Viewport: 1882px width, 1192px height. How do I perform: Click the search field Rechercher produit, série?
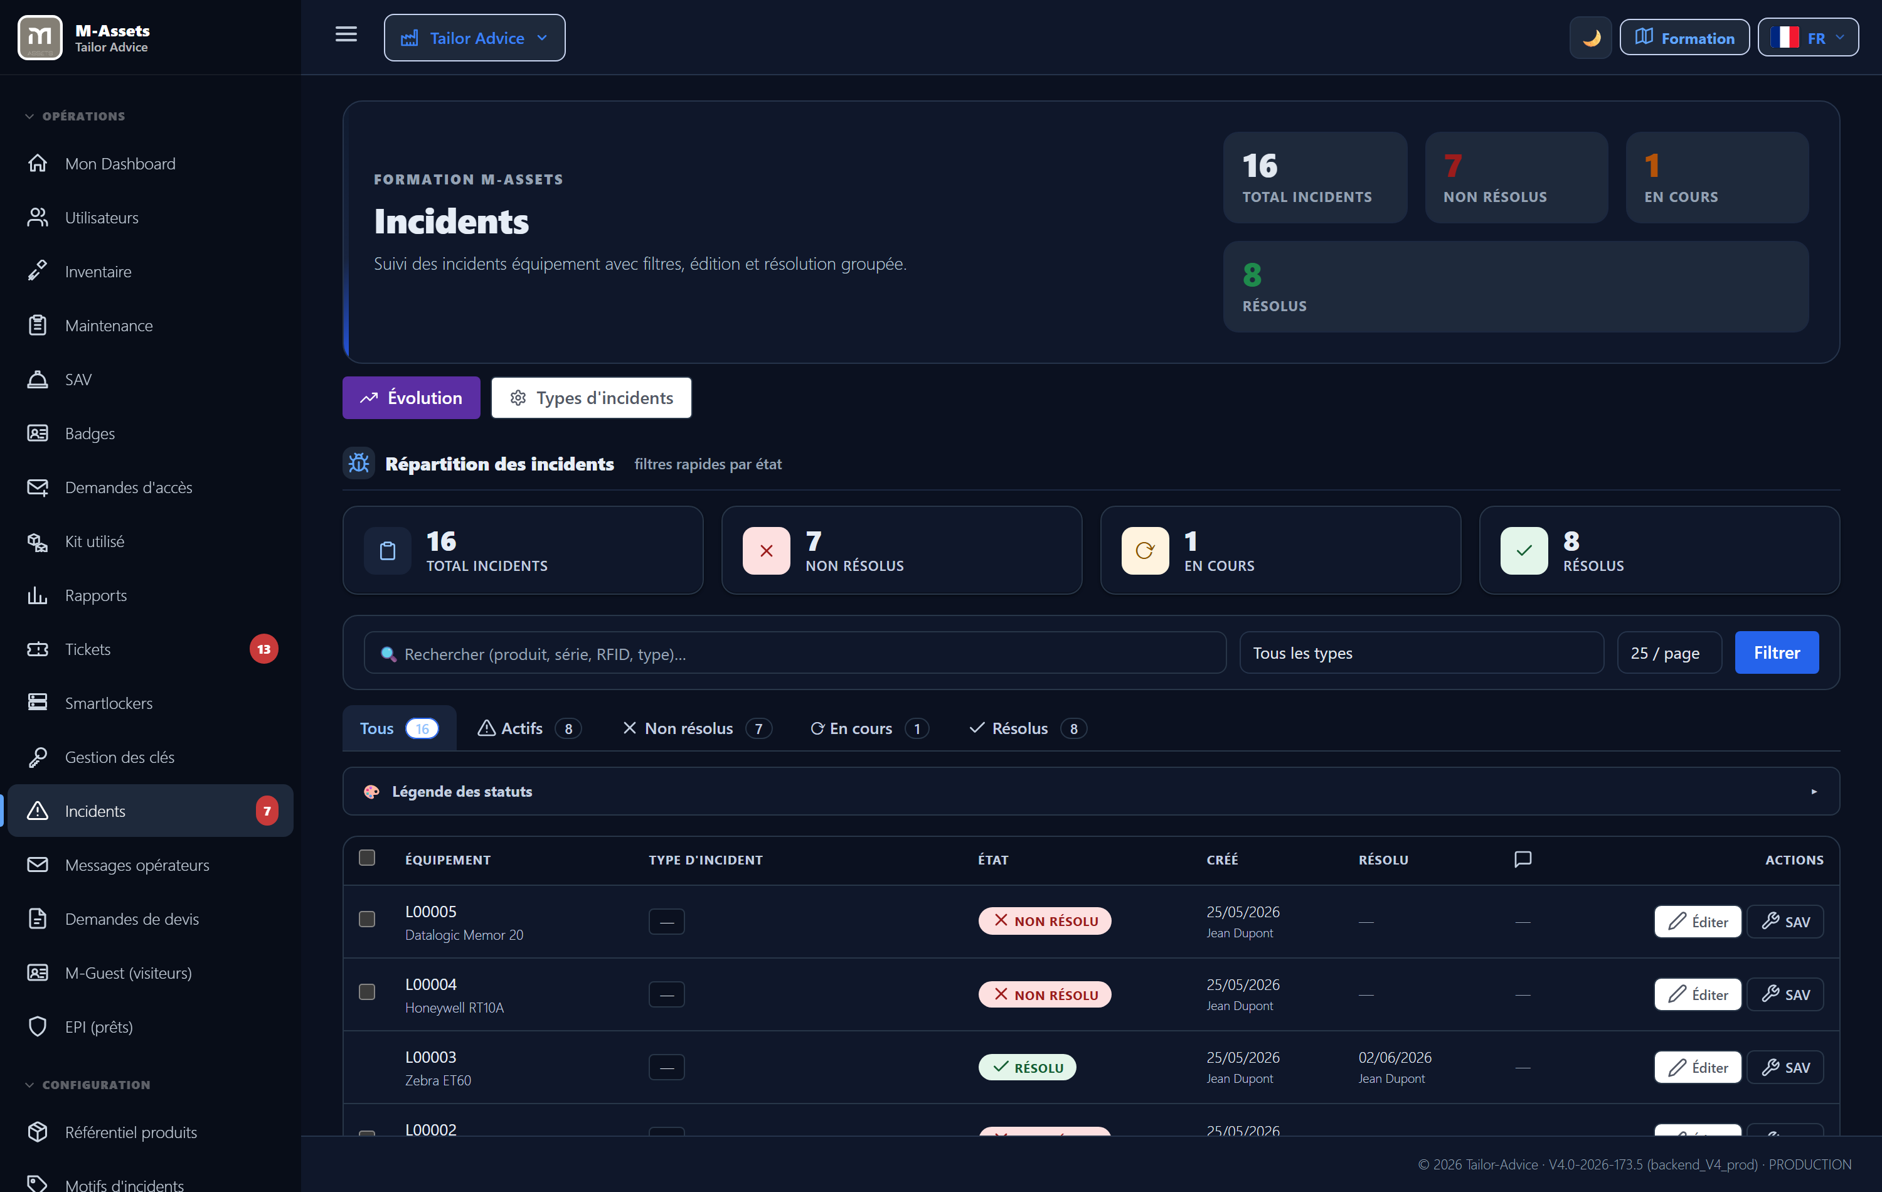tap(795, 652)
